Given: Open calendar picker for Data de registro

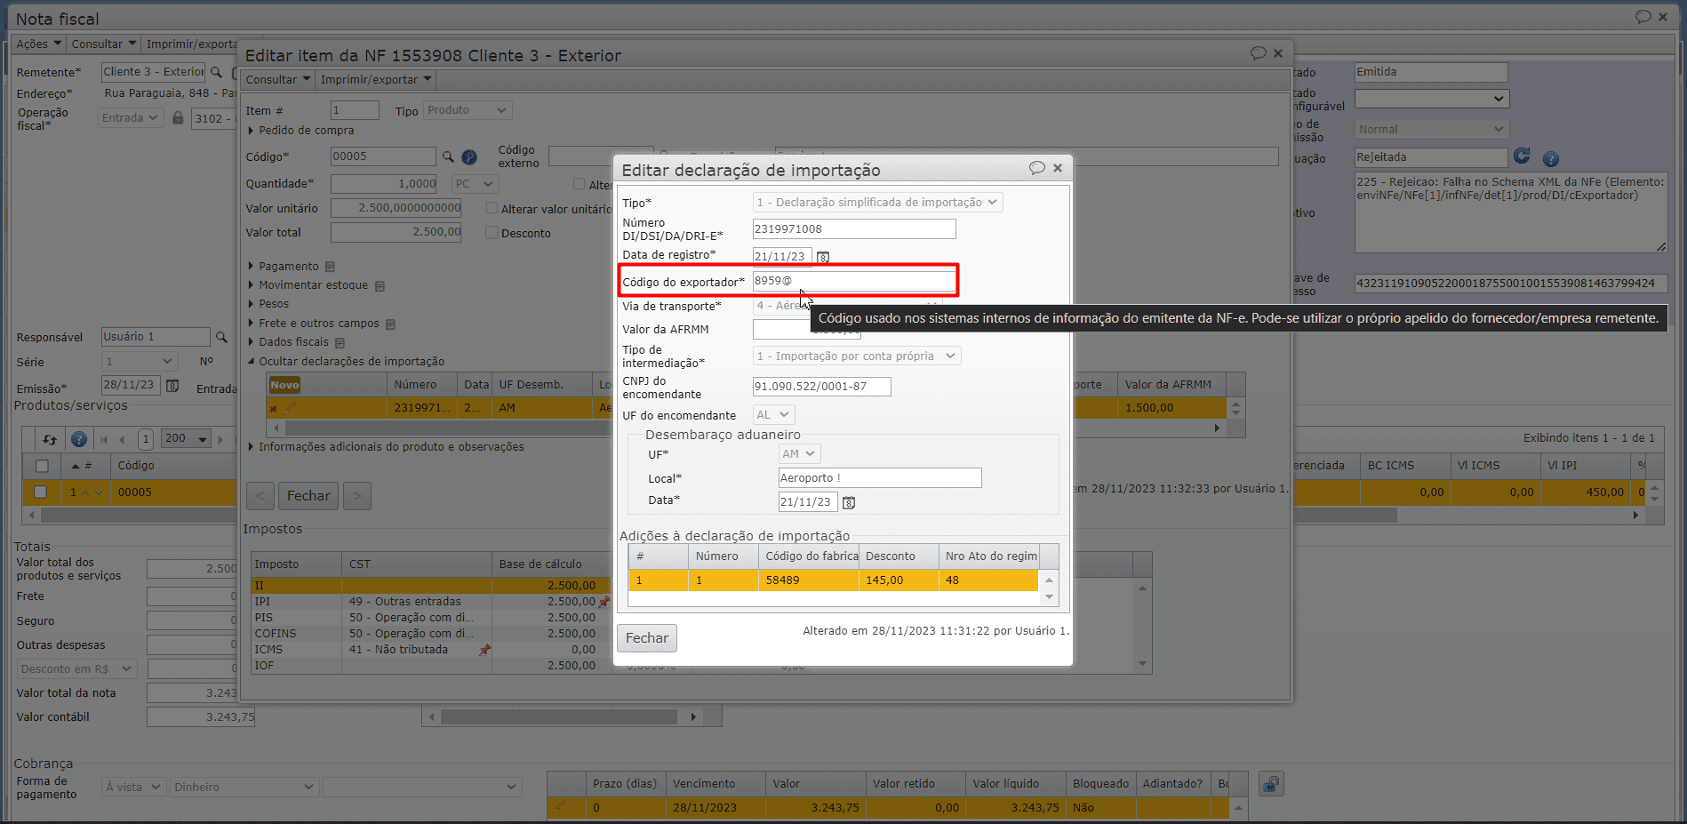Looking at the screenshot, I should click(x=823, y=257).
